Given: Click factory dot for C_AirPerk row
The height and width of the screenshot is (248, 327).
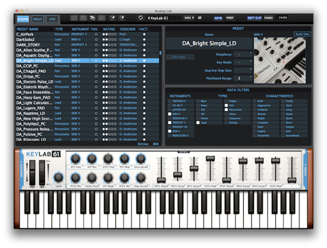Looking at the screenshot, I should pos(144,34).
